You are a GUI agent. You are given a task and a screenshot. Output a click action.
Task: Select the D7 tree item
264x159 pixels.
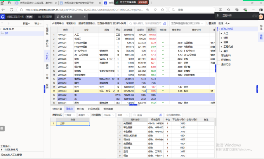click(x=7, y=33)
